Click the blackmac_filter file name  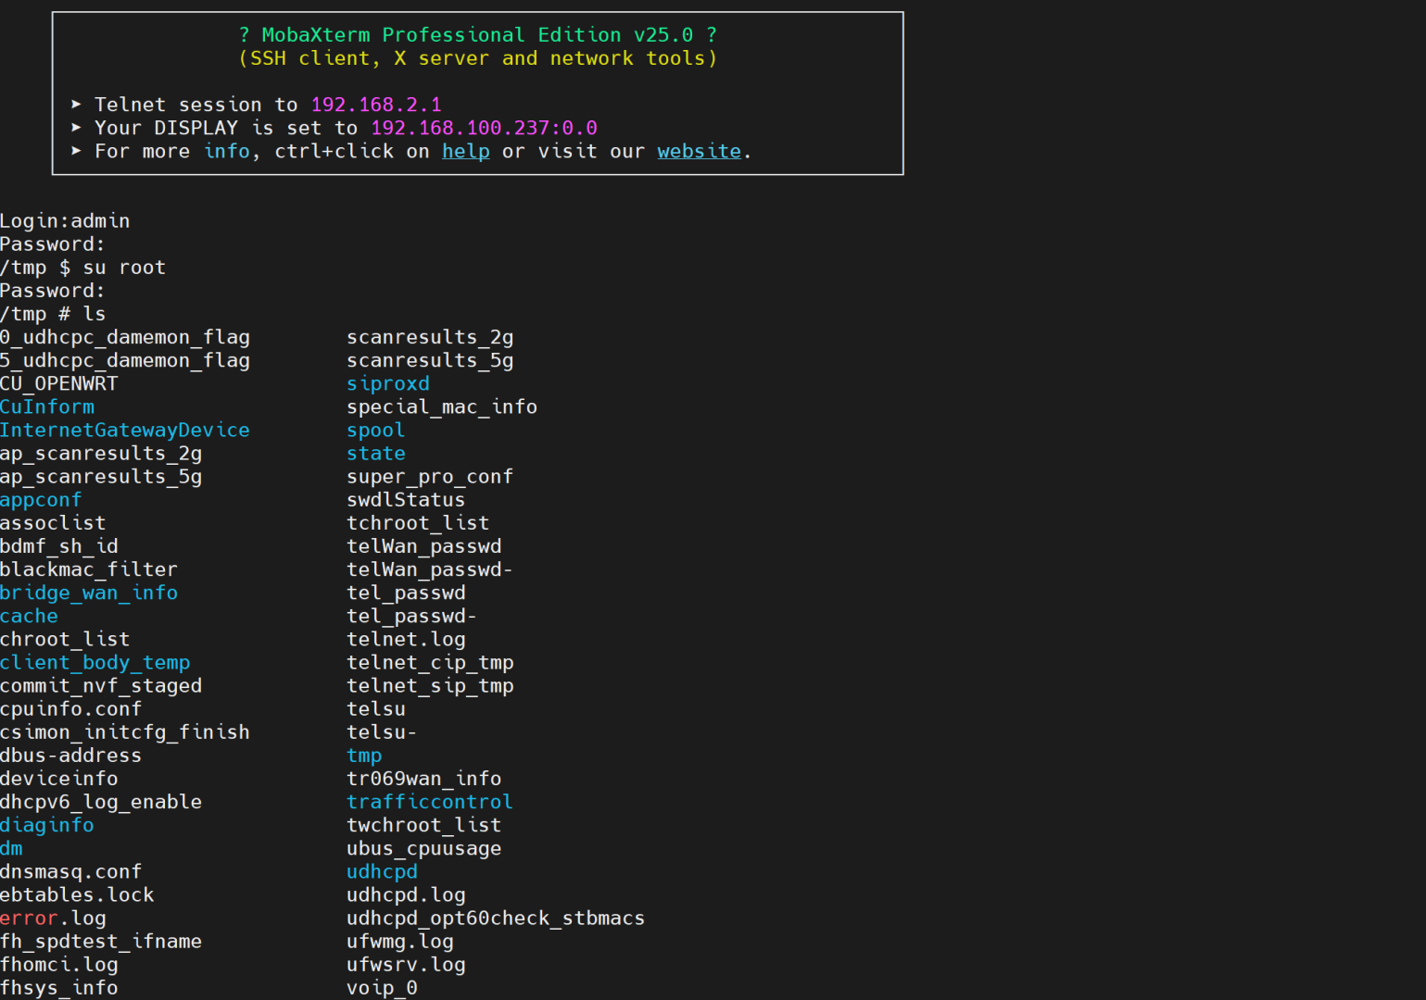(89, 569)
